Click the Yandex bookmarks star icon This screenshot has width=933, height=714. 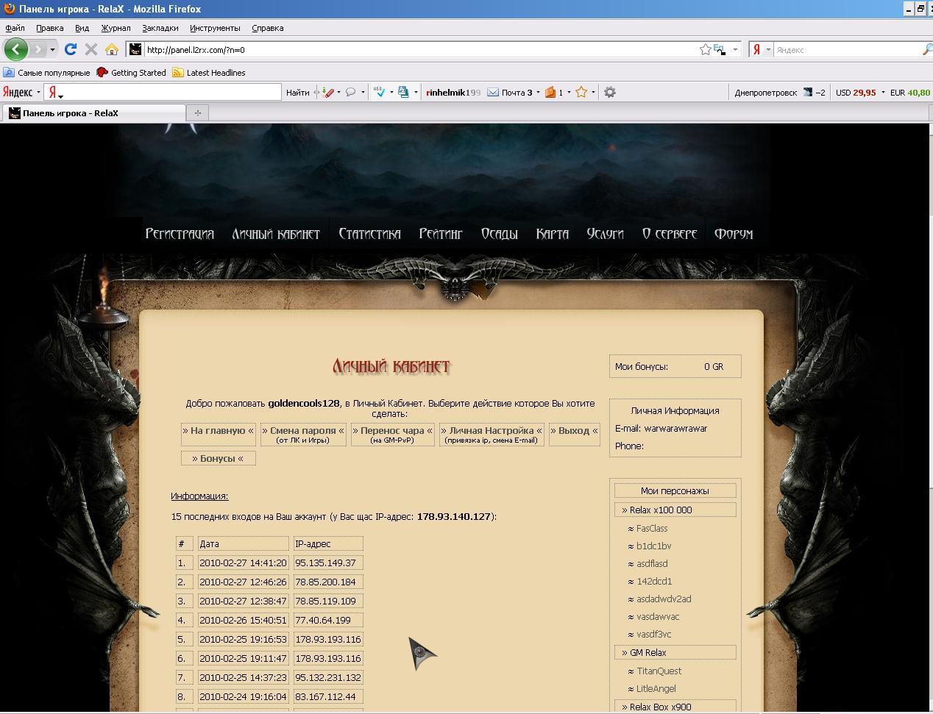pyautogui.click(x=581, y=92)
